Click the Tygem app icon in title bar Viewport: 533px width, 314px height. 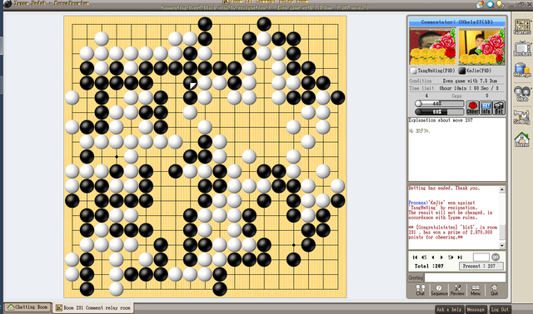coord(7,3)
